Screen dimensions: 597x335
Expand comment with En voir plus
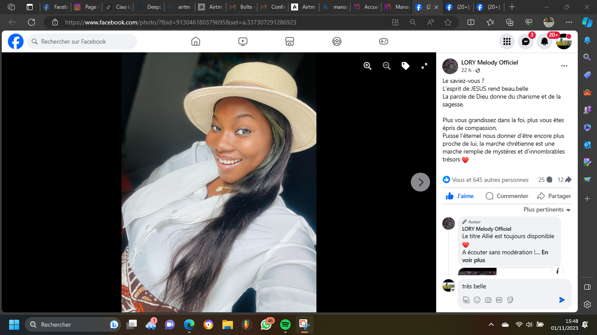point(474,260)
